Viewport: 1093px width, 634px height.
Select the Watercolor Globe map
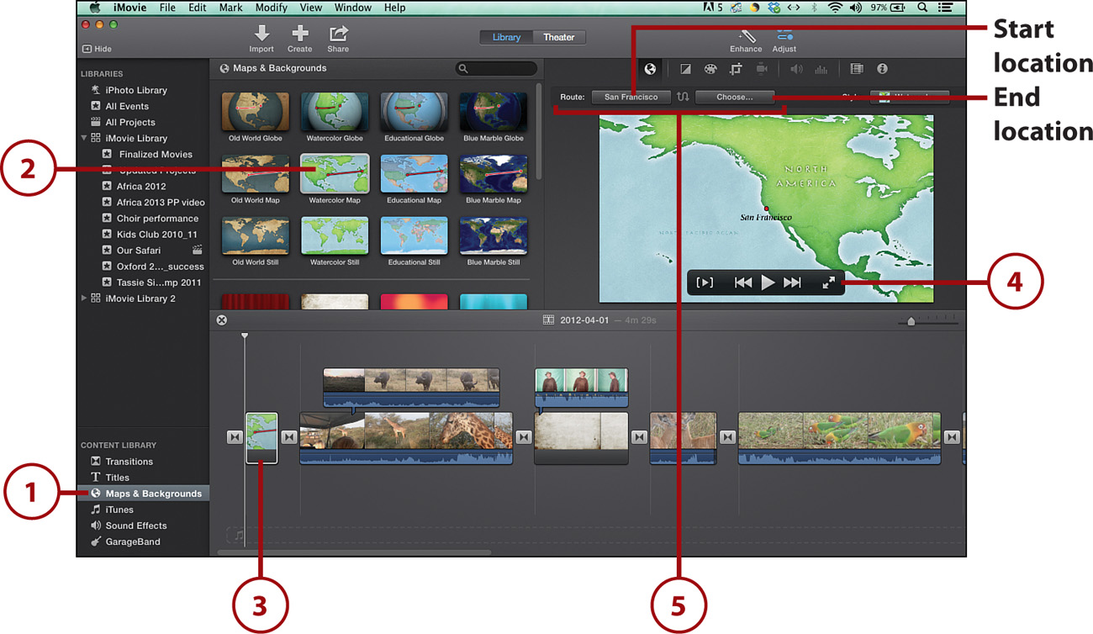pos(335,112)
